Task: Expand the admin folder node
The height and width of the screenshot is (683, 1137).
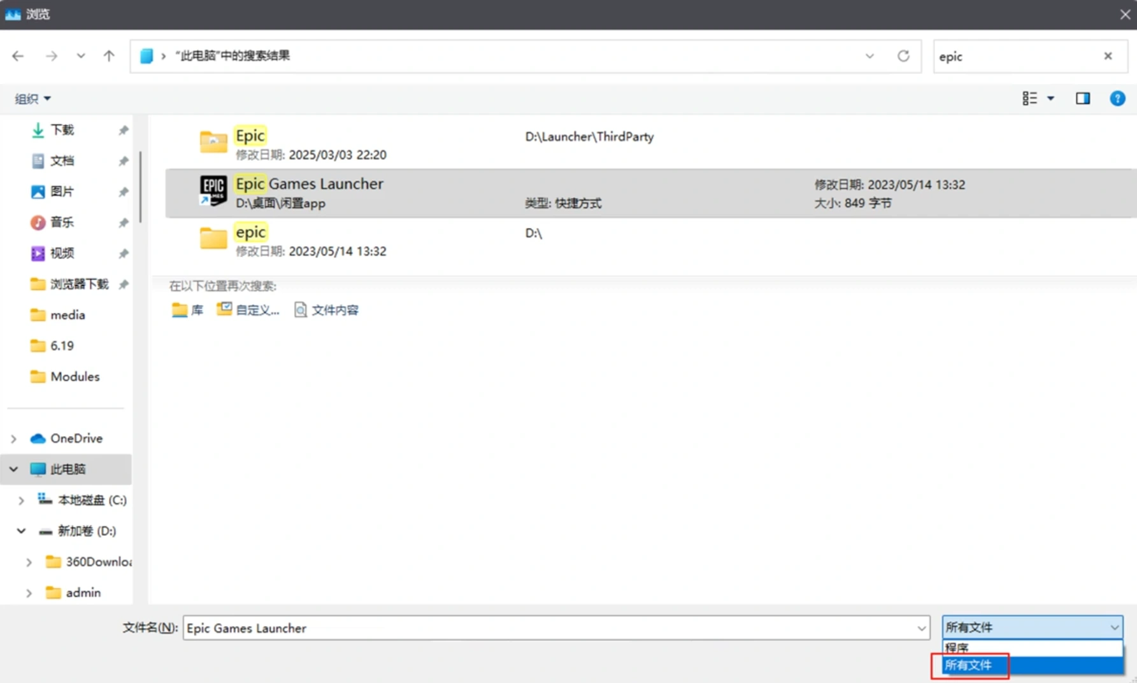Action: coord(29,593)
